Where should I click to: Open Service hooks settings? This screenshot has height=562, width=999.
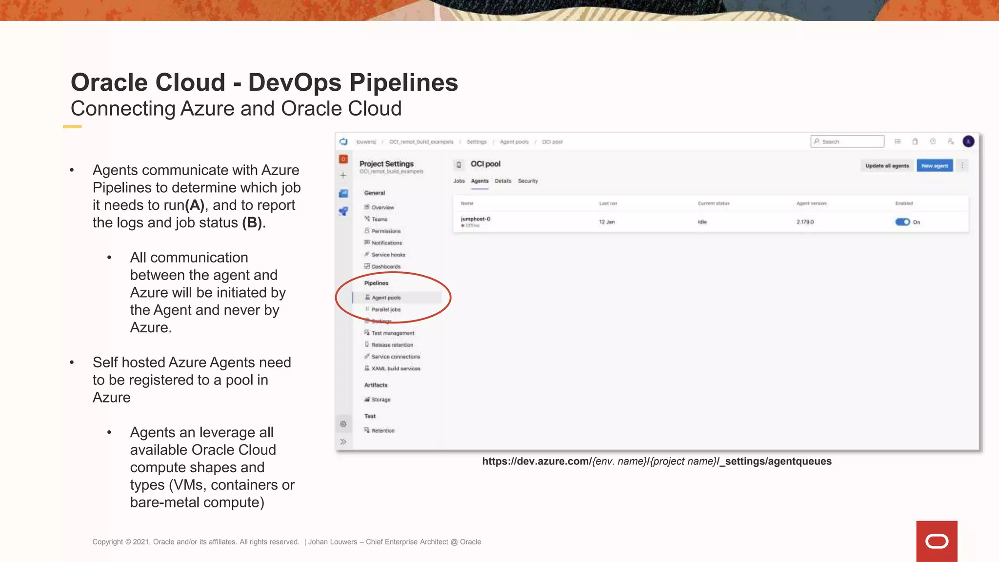tap(388, 255)
